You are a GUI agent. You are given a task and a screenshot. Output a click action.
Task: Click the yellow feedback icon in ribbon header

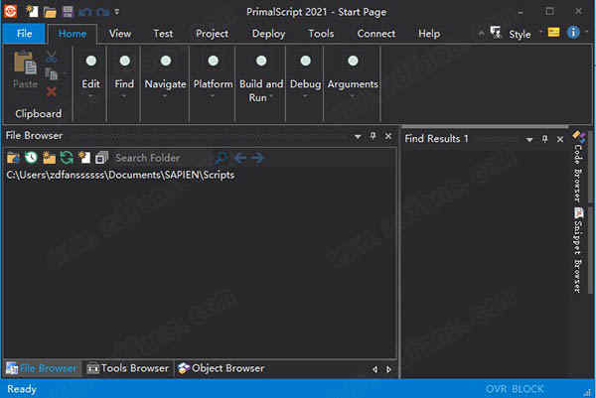[554, 33]
